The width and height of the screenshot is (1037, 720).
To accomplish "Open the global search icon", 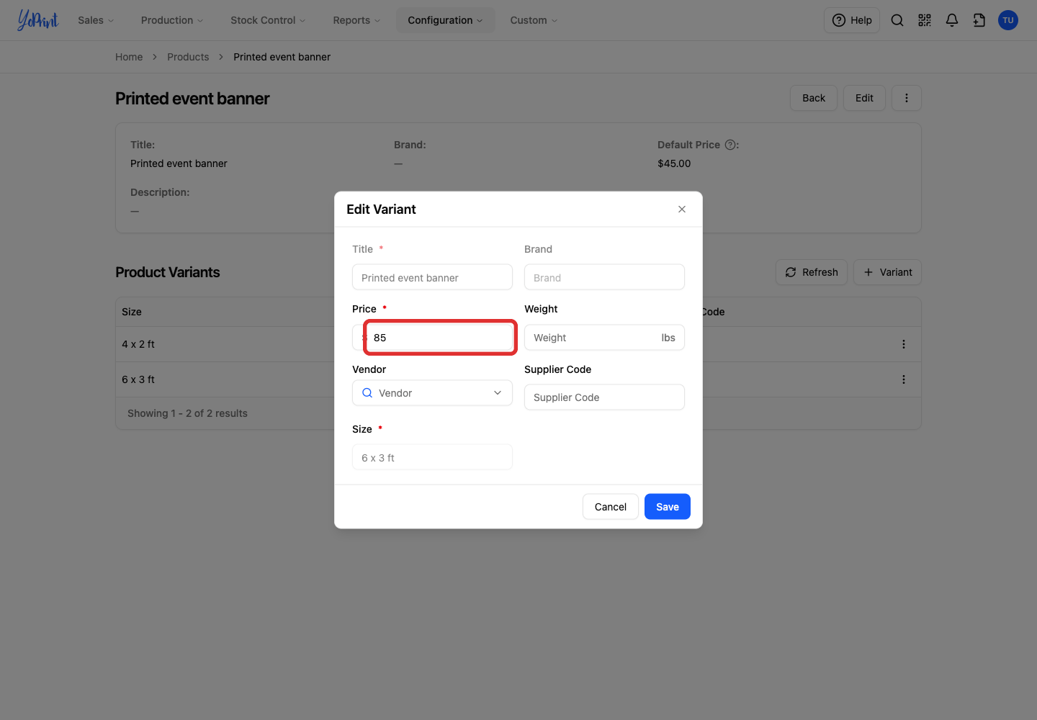I will (897, 20).
